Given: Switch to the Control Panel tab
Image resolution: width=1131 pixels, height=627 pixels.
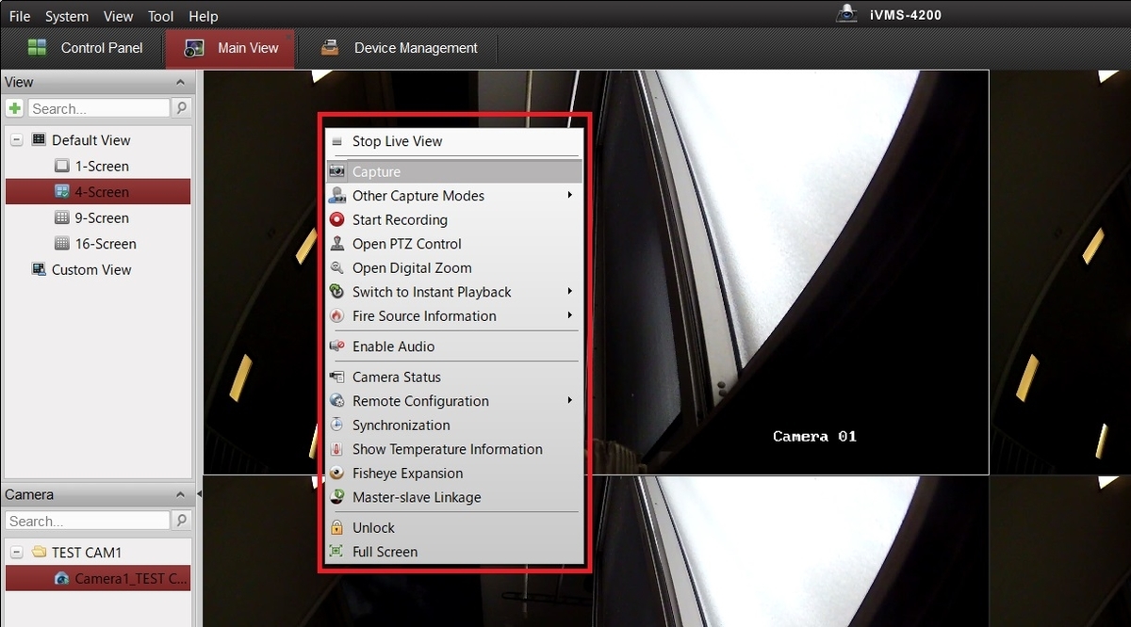Looking at the screenshot, I should coord(85,48).
